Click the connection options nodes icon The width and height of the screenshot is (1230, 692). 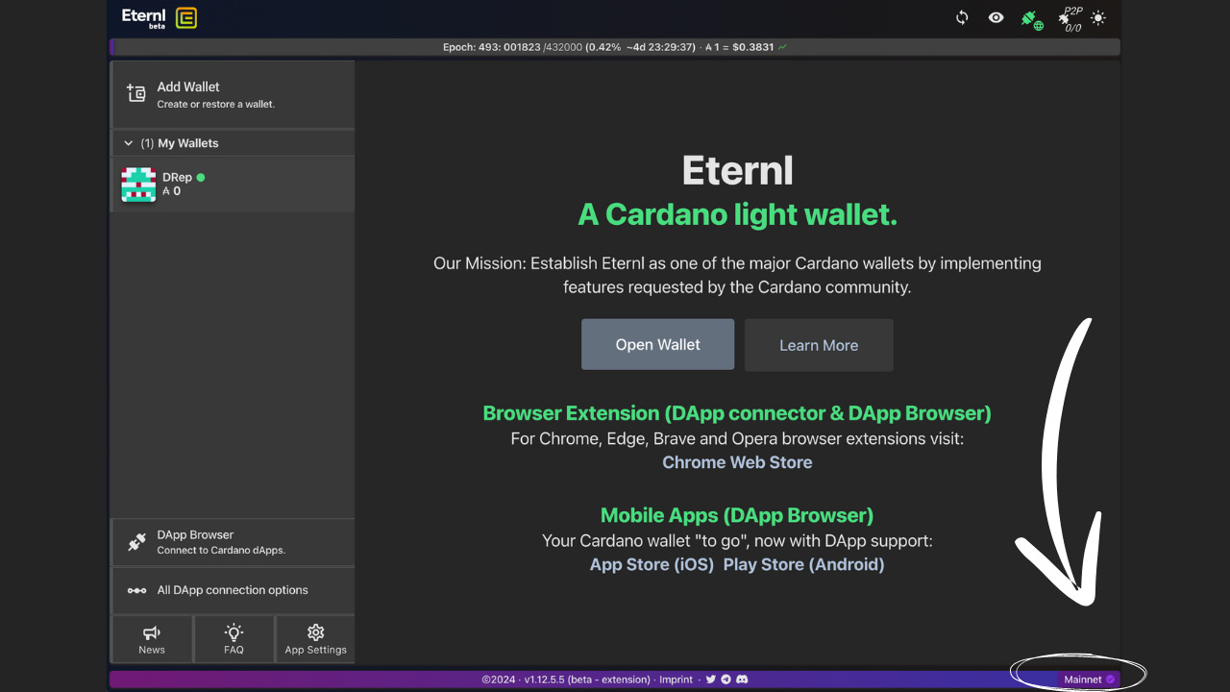(136, 590)
